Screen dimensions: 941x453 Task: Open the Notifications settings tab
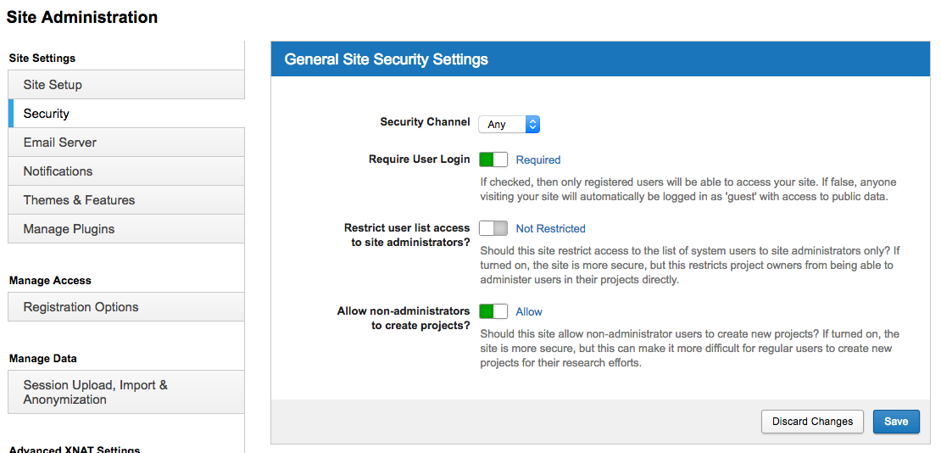tap(126, 171)
